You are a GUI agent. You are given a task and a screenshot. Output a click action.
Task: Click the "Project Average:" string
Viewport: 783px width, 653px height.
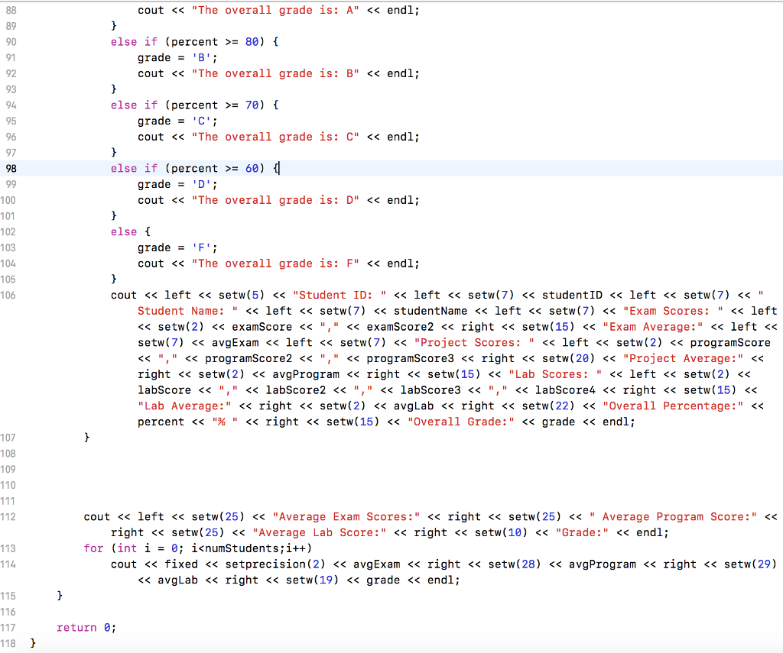(x=683, y=359)
